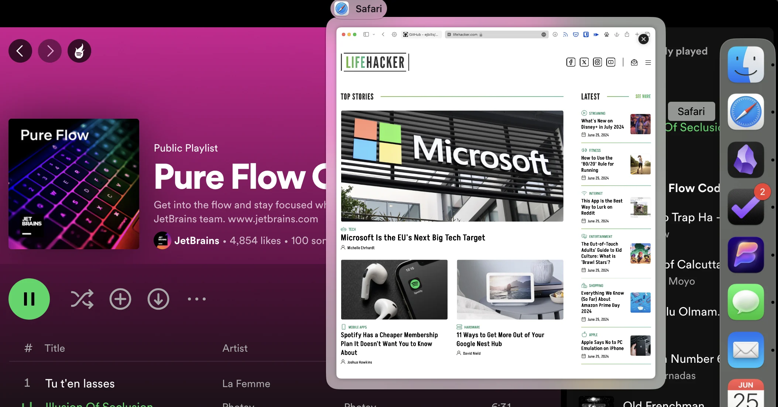The width and height of the screenshot is (778, 407).
Task: Open 'Apple Says No to PC Emulation on iPhone'
Action: (603, 345)
